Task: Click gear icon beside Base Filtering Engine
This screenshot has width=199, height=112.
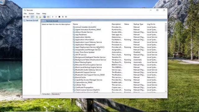Action: (74, 62)
